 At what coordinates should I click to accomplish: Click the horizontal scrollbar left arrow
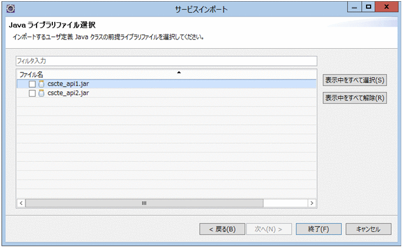(21, 203)
